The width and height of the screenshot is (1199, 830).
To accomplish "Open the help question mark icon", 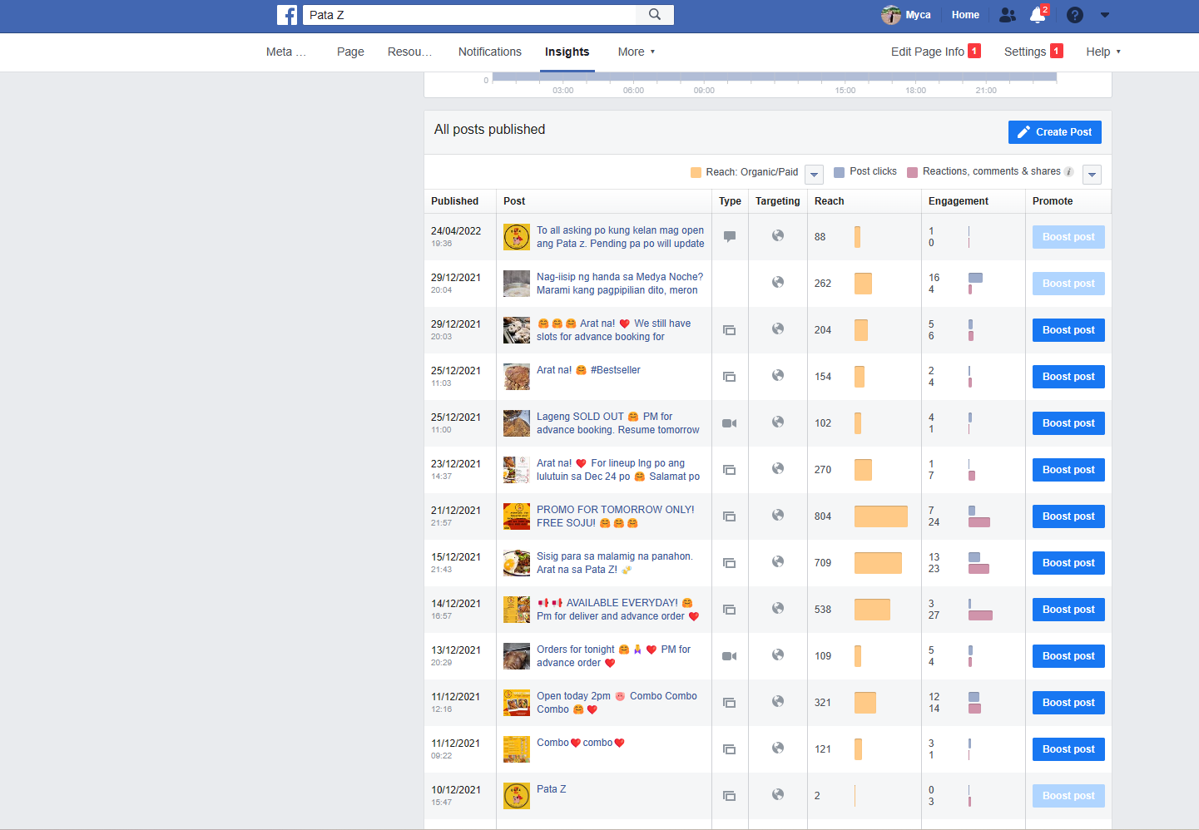I will (1075, 15).
